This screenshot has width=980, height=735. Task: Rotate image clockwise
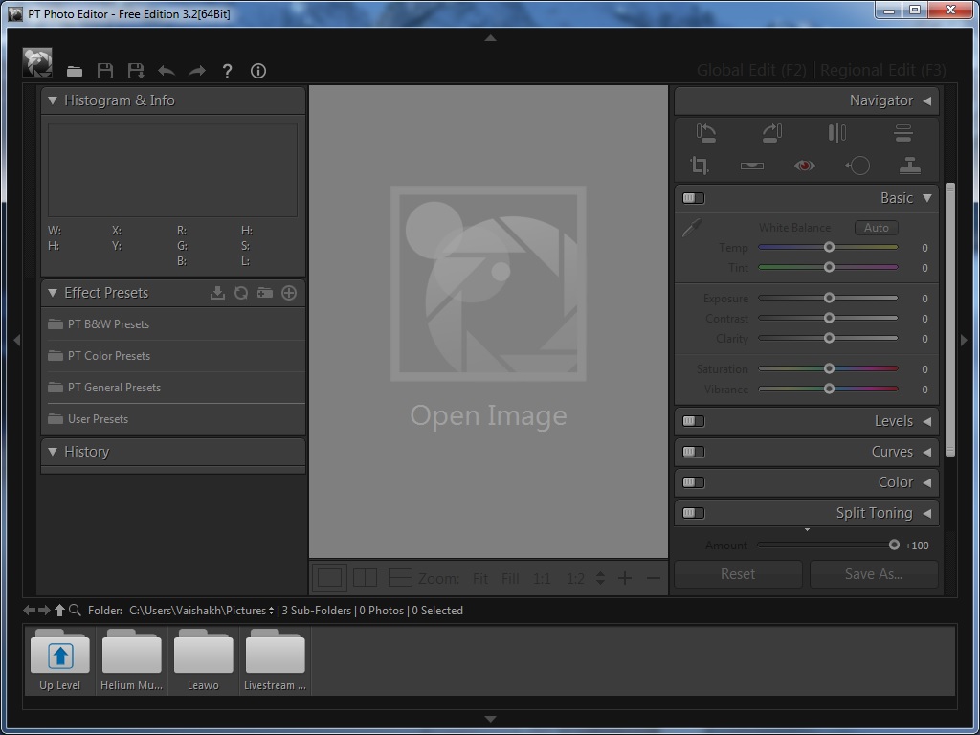pos(772,132)
